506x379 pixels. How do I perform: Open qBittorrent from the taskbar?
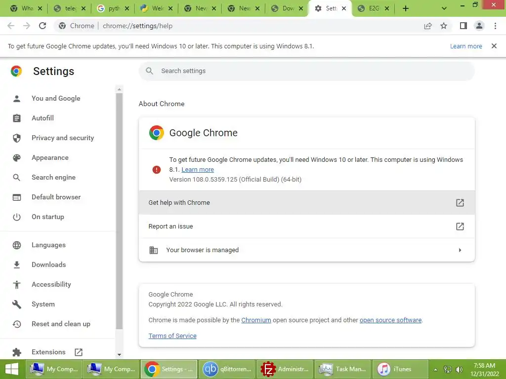click(227, 369)
